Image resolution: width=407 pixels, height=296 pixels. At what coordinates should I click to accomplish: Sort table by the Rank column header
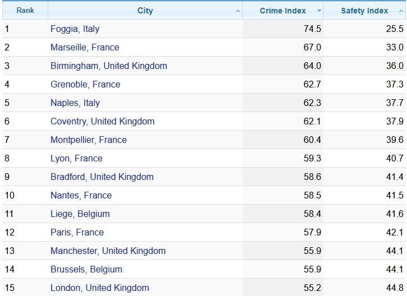point(25,11)
